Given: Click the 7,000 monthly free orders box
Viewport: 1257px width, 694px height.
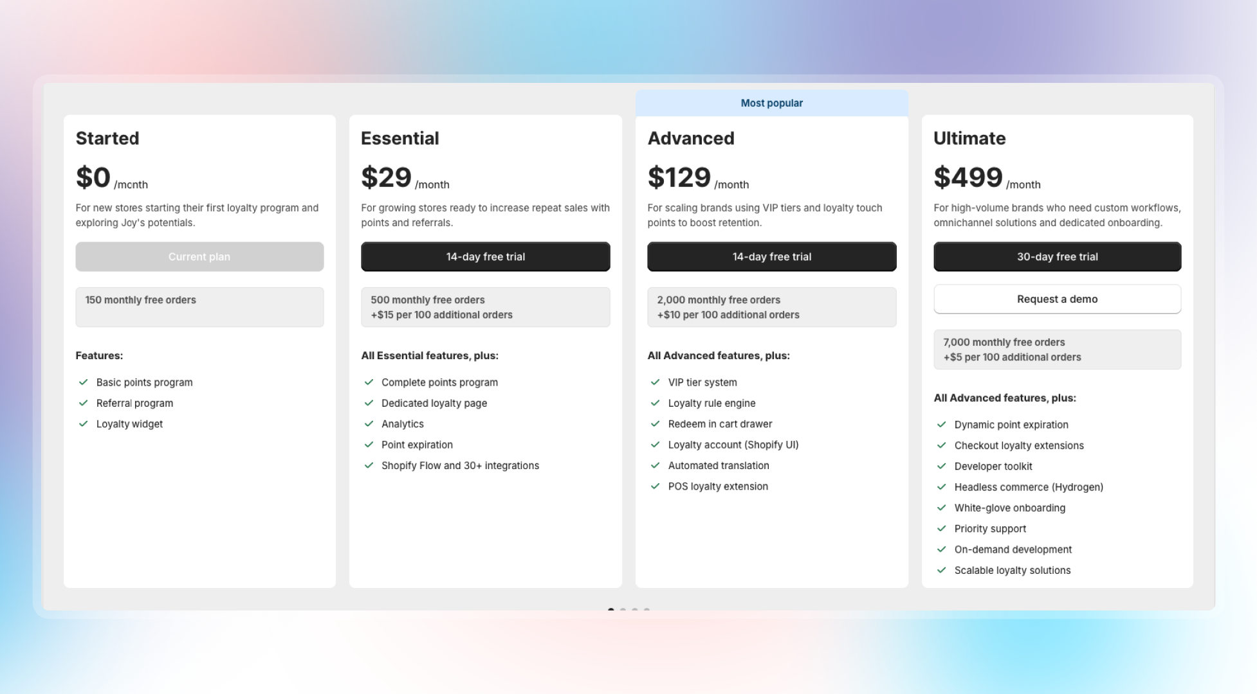Looking at the screenshot, I should [x=1057, y=350].
